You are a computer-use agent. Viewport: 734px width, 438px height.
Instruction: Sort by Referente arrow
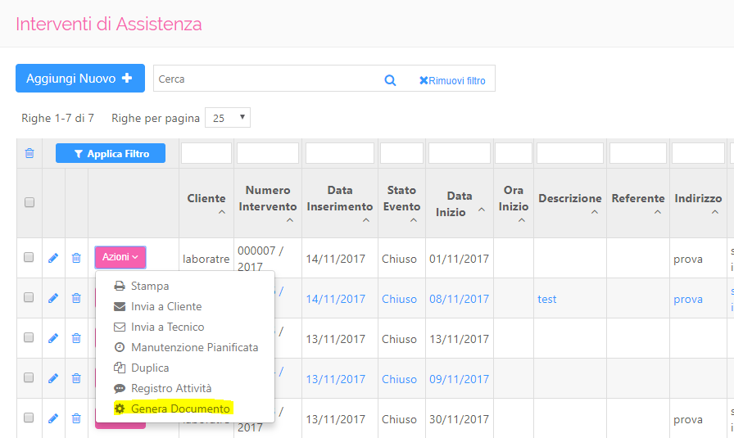click(658, 212)
